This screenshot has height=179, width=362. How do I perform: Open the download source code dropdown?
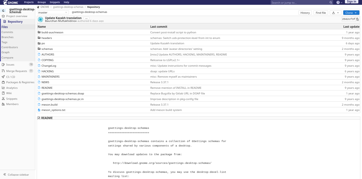pos(335,13)
